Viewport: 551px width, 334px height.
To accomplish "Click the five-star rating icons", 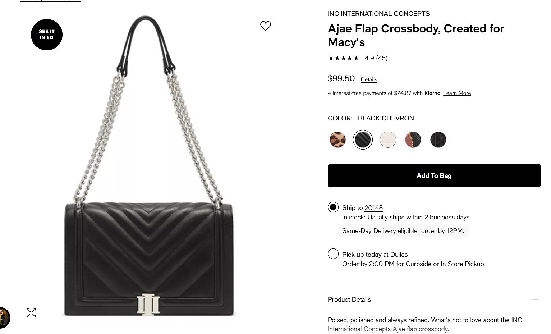I will (343, 58).
